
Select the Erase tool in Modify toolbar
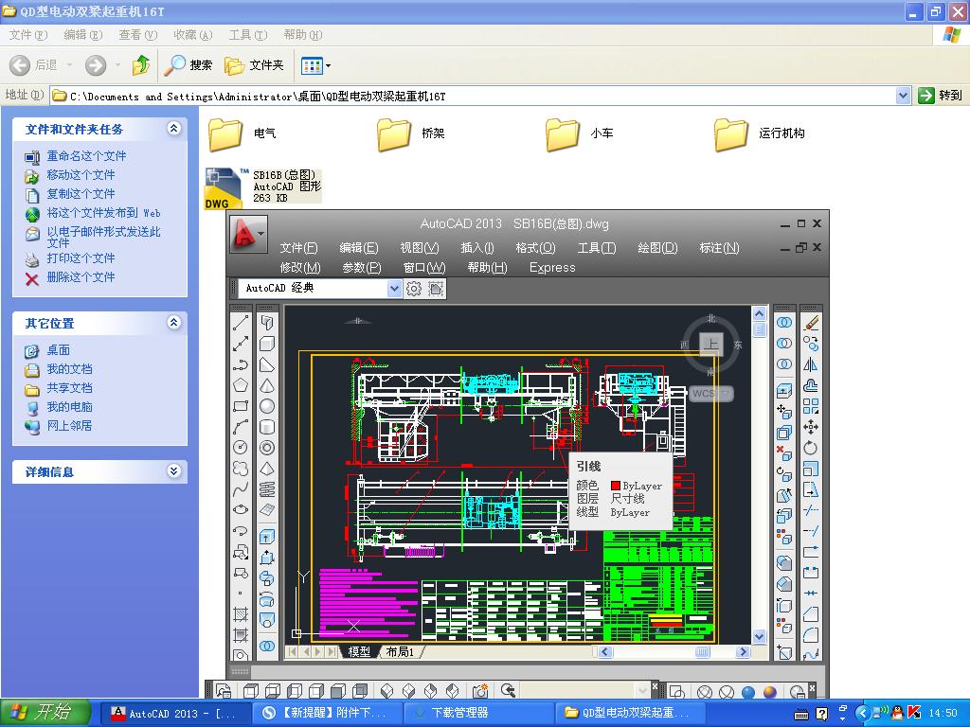pyautogui.click(x=811, y=324)
